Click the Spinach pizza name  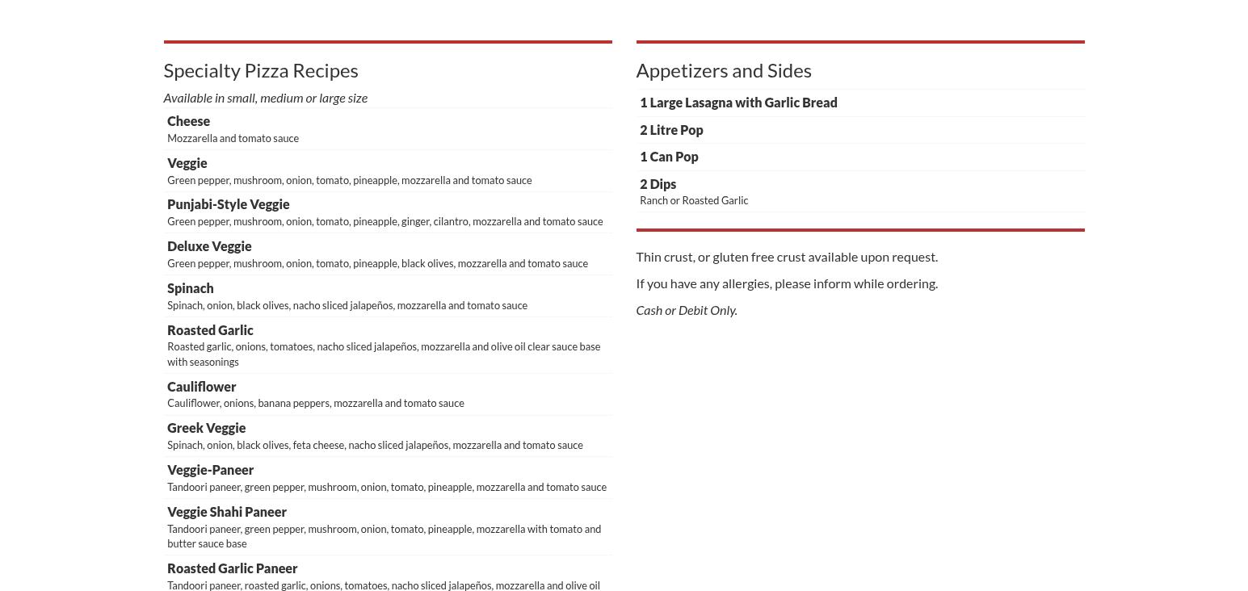[x=190, y=288]
